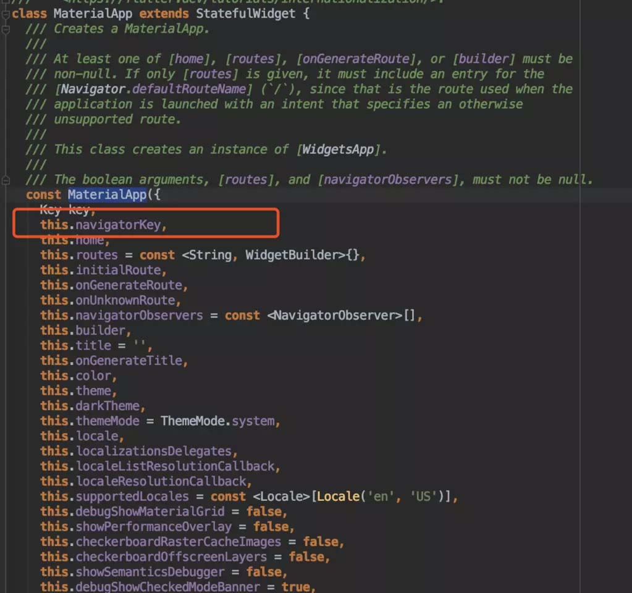Screen dimensions: 632x593
Task: Click 'this.locale,' line
Action: 82,436
